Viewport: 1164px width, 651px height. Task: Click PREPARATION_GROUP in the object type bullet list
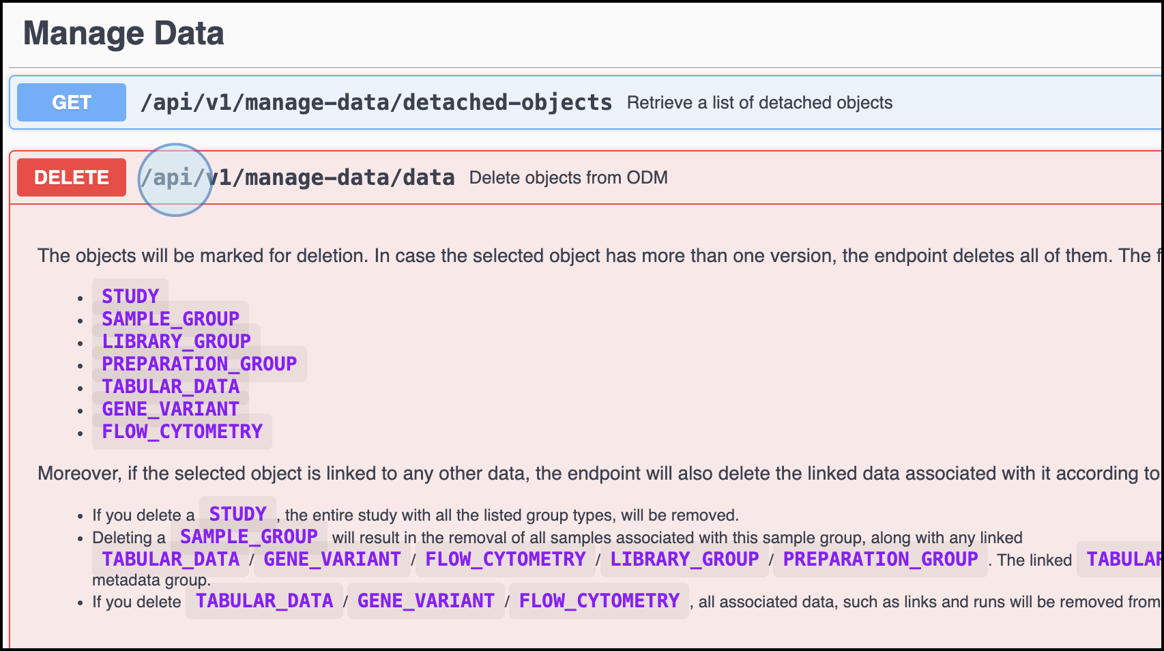pyautogui.click(x=199, y=364)
